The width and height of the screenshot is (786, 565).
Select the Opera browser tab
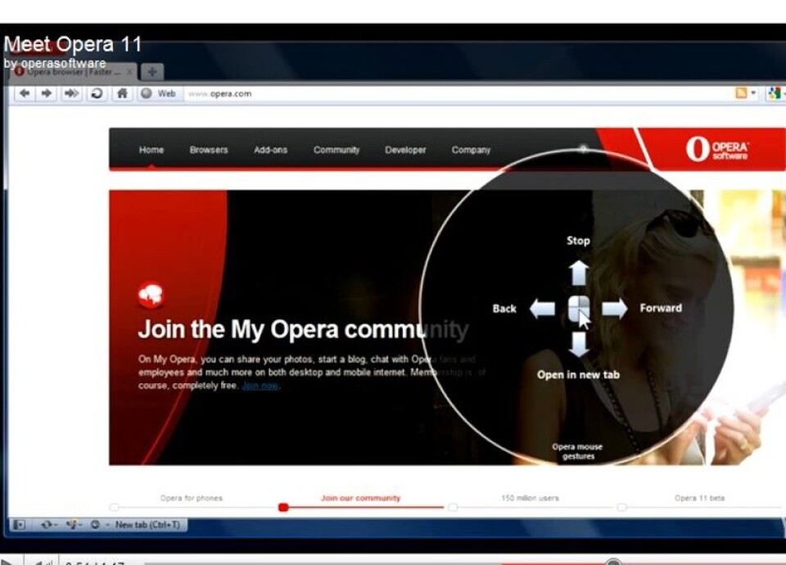click(73, 72)
